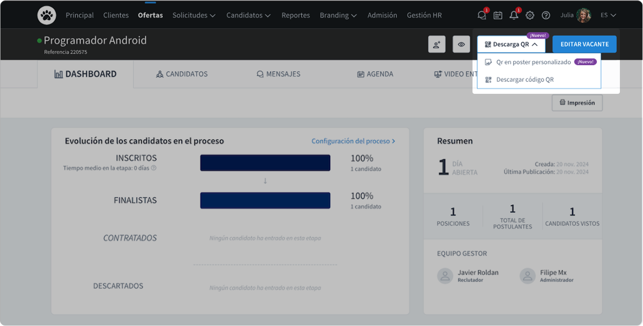This screenshot has height=326, width=643.
Task: Open Reportes in navigation
Action: click(x=296, y=15)
